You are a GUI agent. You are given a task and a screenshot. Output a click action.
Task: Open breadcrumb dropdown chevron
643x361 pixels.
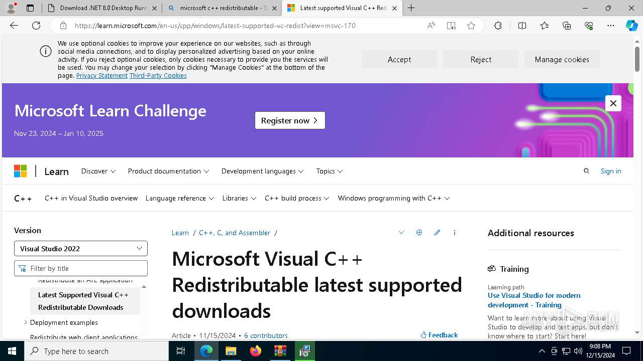click(401, 233)
